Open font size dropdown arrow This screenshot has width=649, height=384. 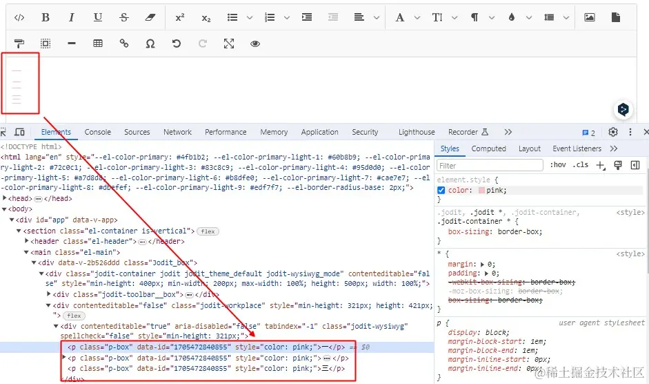click(455, 17)
